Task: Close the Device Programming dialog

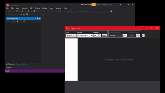Action: point(157,28)
